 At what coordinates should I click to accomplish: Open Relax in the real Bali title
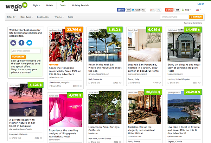105,68
